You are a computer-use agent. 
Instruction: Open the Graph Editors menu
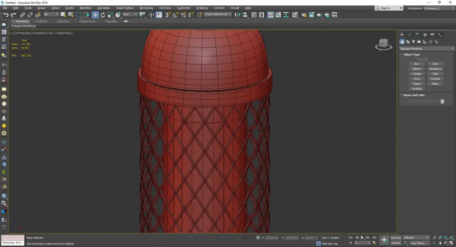(x=125, y=8)
